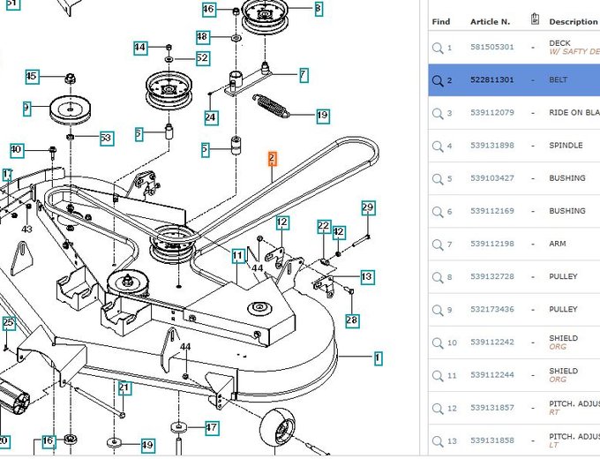Click the magnifier icon for row 3
600x459 pixels.
pyautogui.click(x=438, y=113)
